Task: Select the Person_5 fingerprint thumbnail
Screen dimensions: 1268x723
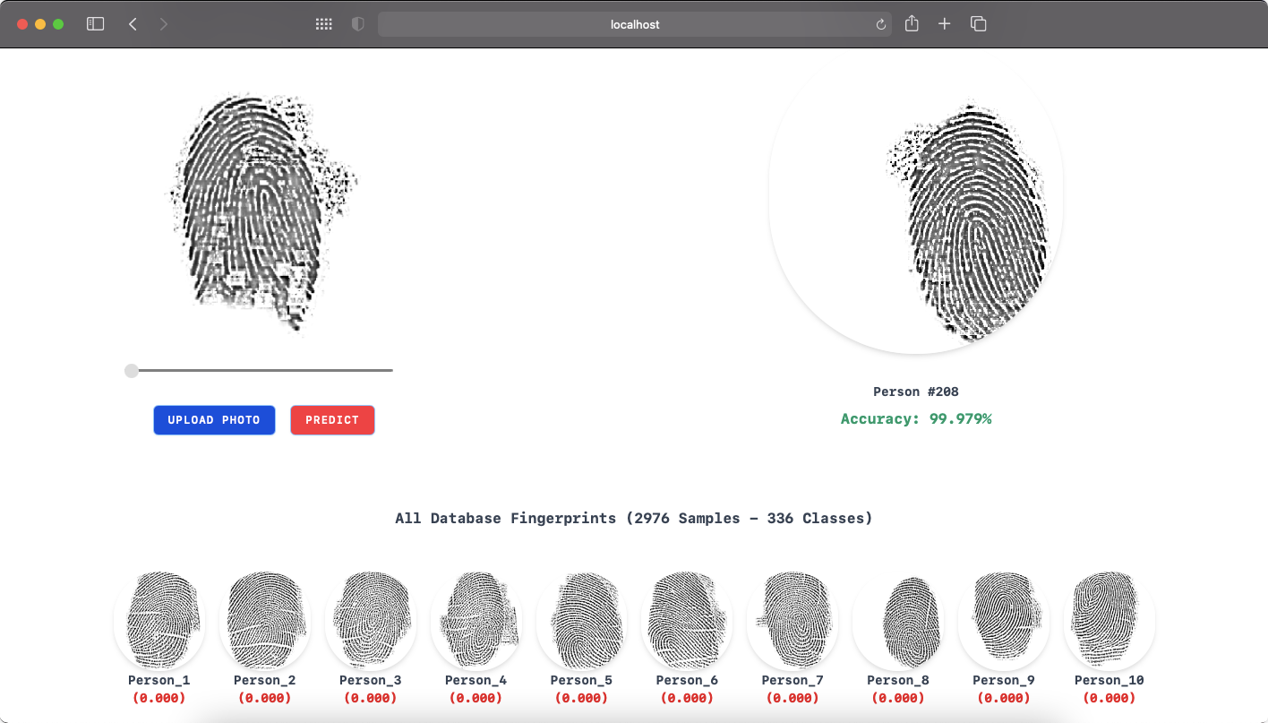Action: pyautogui.click(x=582, y=619)
